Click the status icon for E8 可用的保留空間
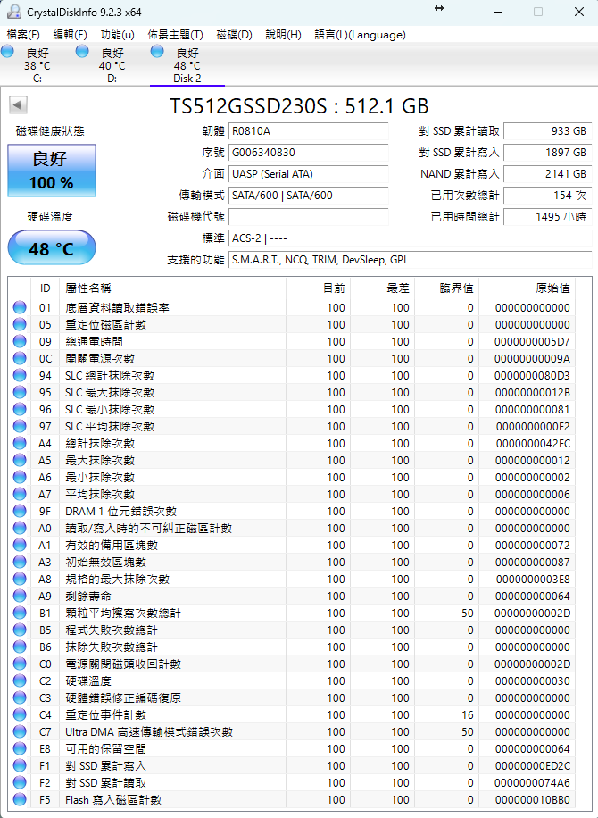The height and width of the screenshot is (818, 598). [x=20, y=748]
